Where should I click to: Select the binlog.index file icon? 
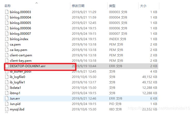[7, 39]
